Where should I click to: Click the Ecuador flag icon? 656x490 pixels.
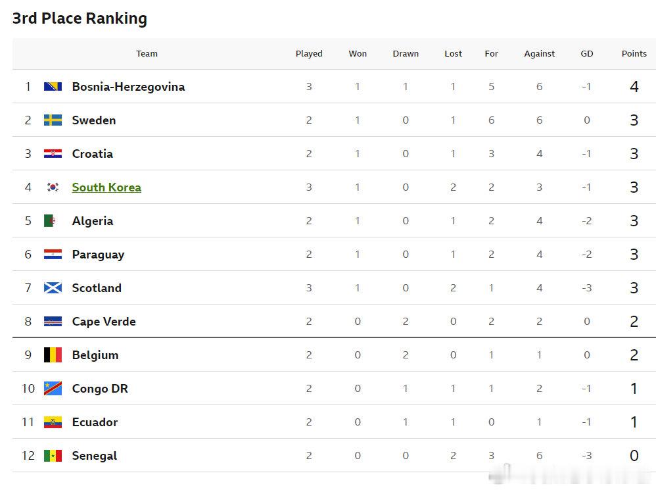coord(53,422)
